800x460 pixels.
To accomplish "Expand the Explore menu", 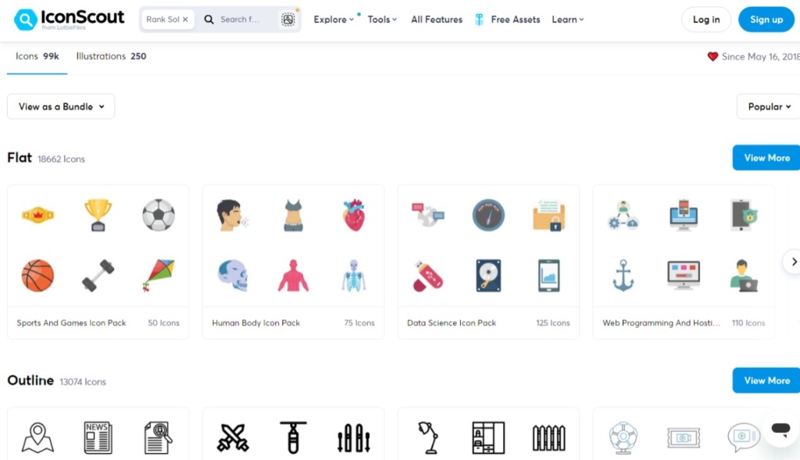I will tap(334, 20).
